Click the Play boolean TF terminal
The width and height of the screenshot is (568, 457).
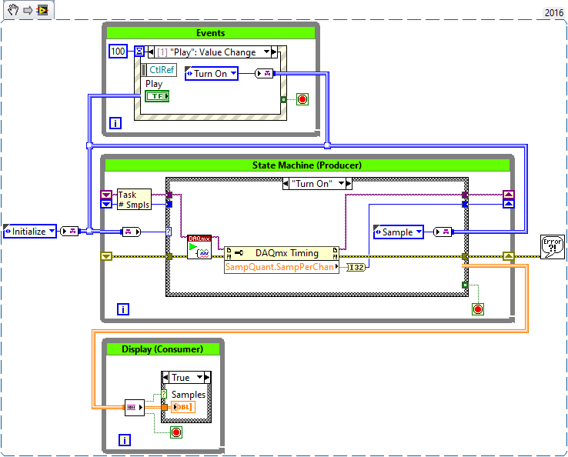(157, 96)
